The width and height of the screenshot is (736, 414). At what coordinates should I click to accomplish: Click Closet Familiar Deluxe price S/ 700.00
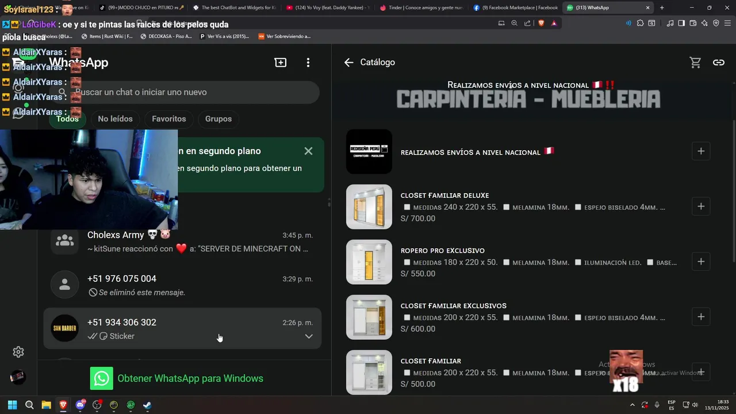click(x=418, y=218)
